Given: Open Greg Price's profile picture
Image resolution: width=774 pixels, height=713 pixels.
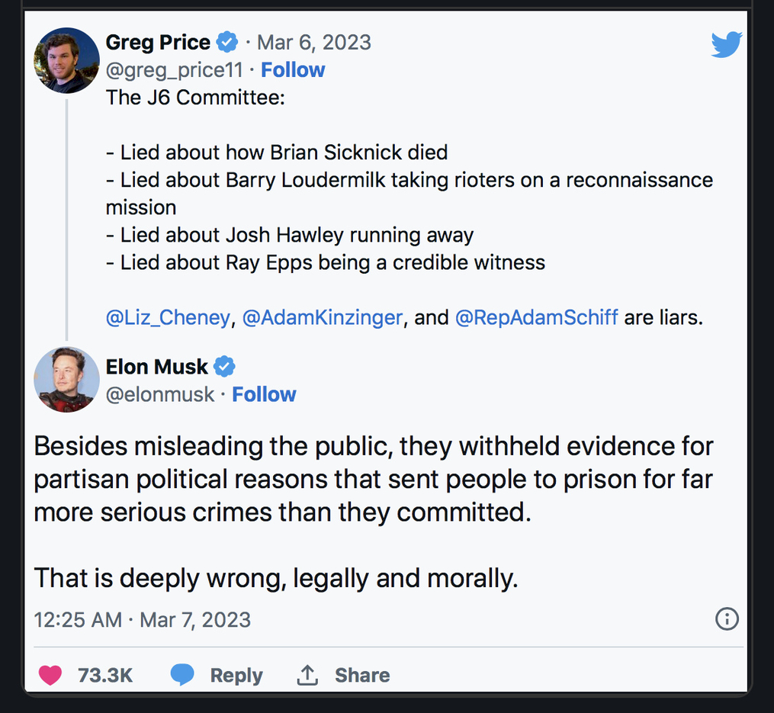Looking at the screenshot, I should tap(66, 60).
